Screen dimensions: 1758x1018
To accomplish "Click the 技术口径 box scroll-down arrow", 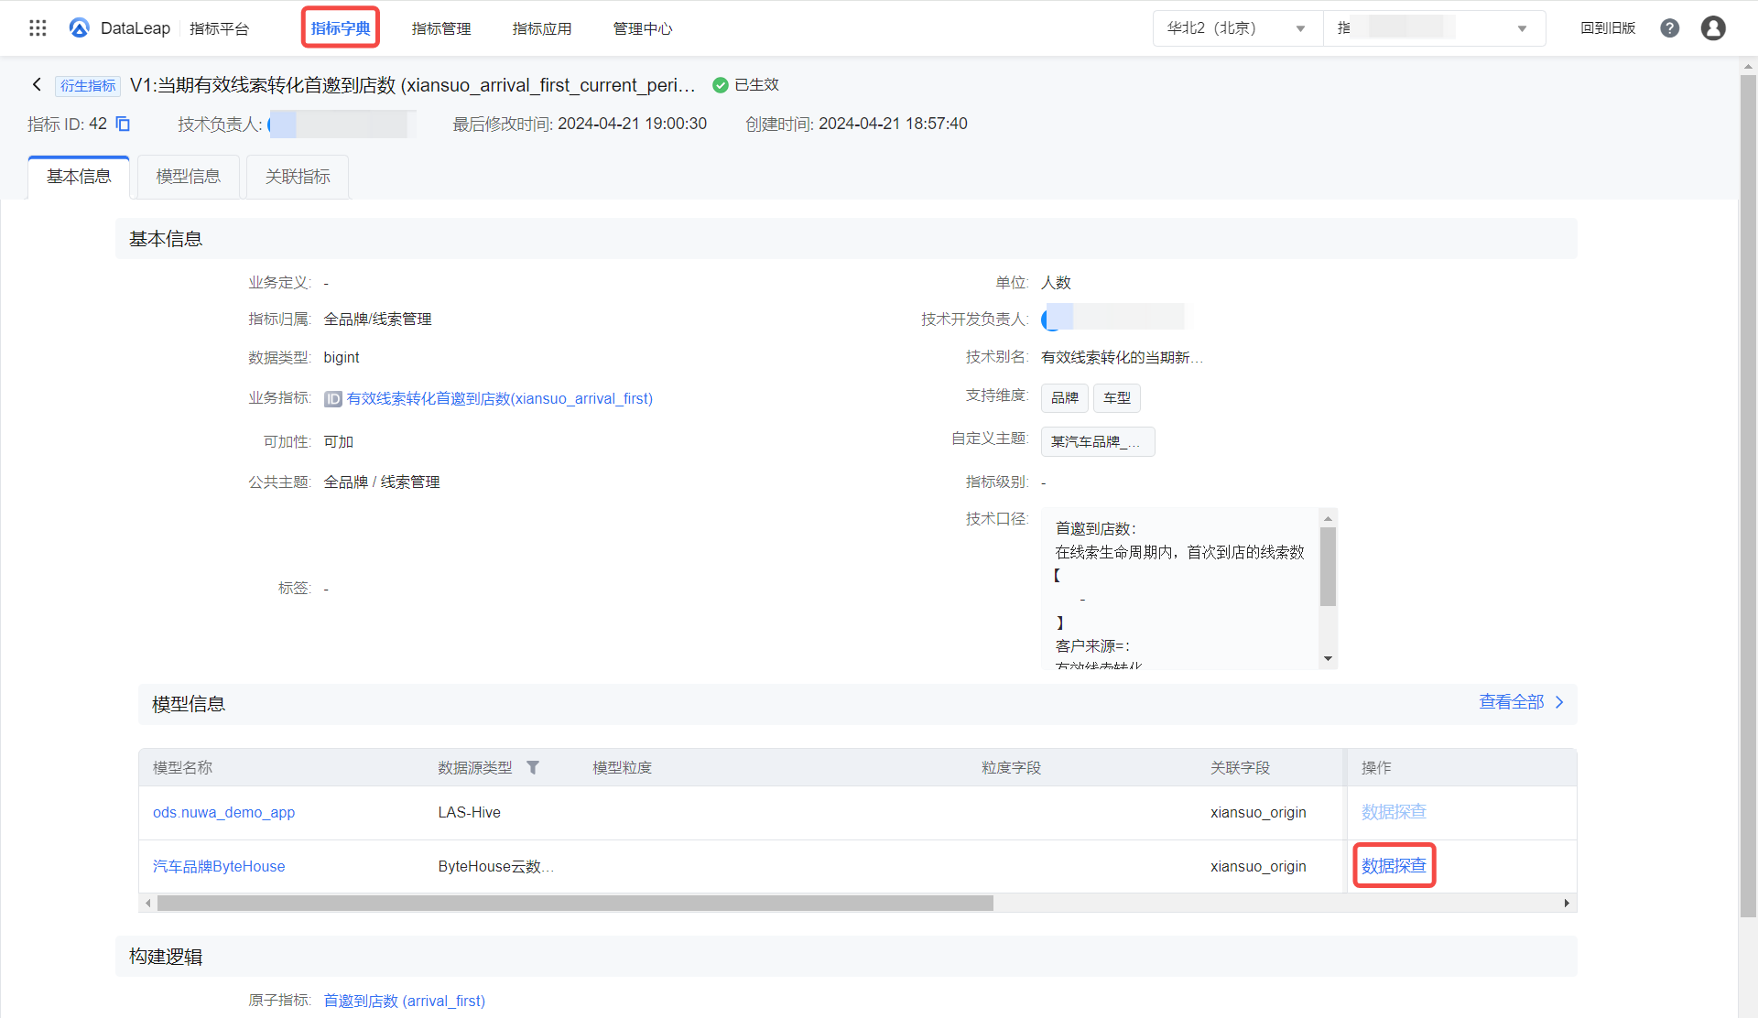I will tap(1328, 659).
